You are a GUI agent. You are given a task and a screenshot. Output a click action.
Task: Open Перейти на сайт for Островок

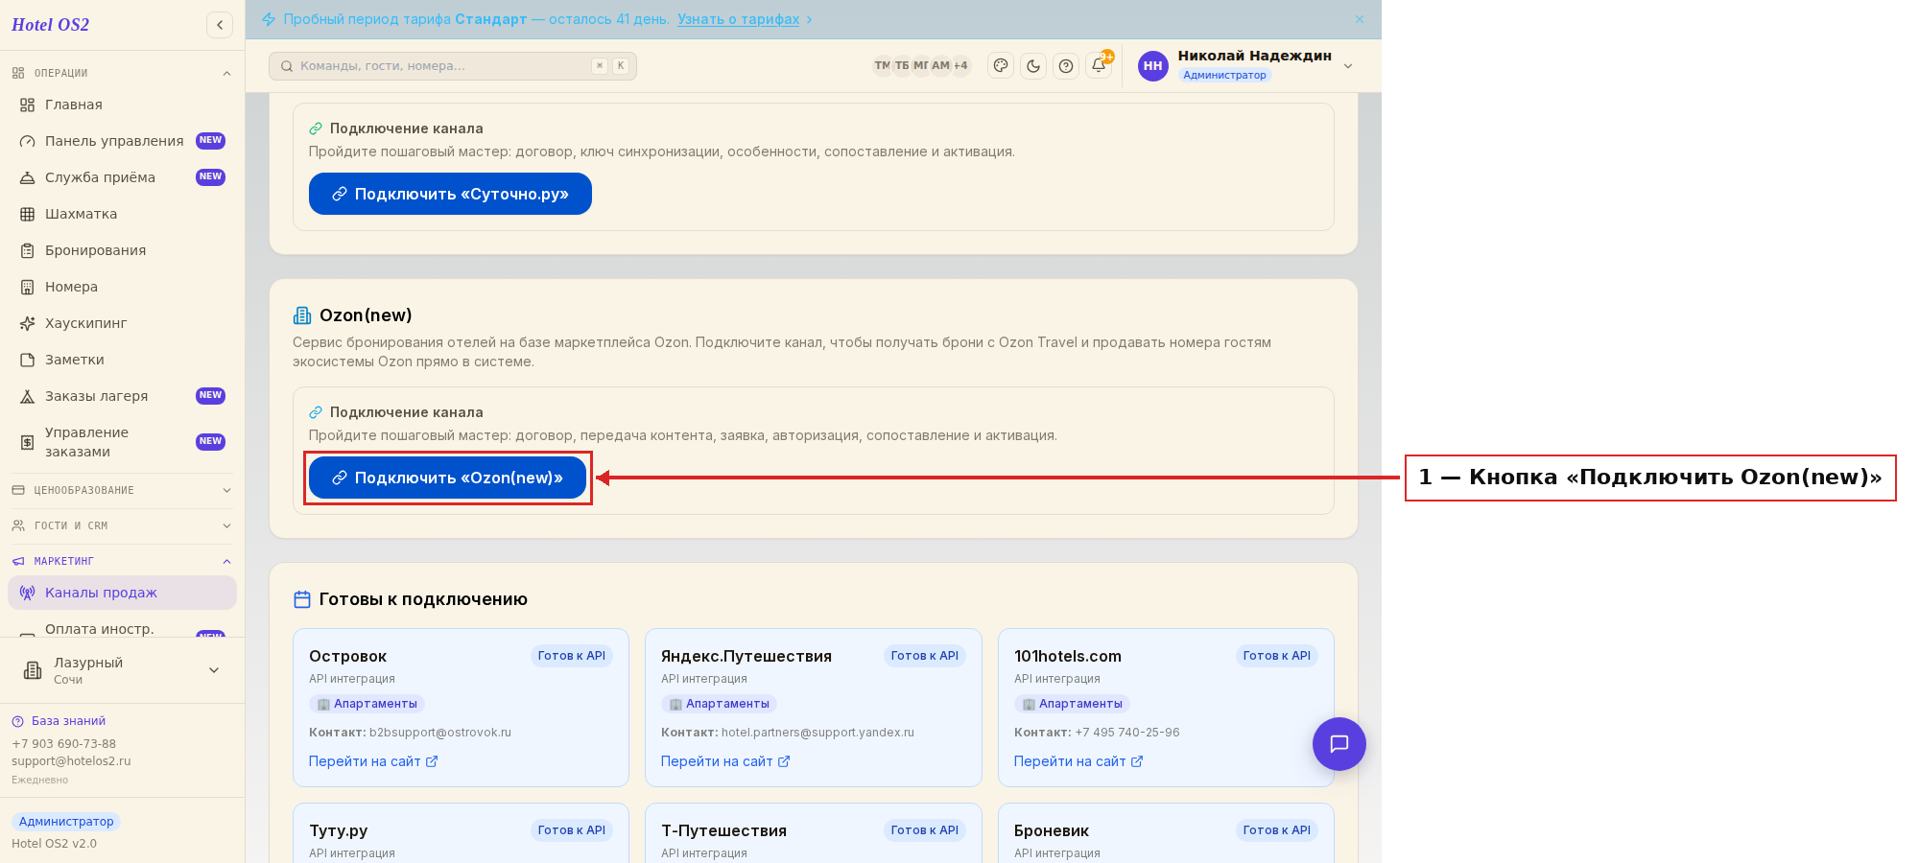tap(373, 761)
